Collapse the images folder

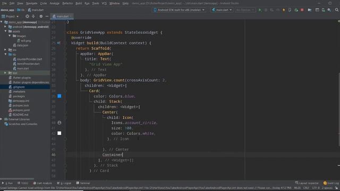[x=10, y=36]
